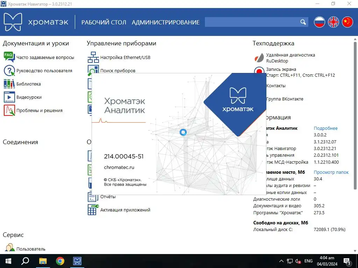Click the Библиотека books icon
358x268 pixels.
click(x=9, y=84)
